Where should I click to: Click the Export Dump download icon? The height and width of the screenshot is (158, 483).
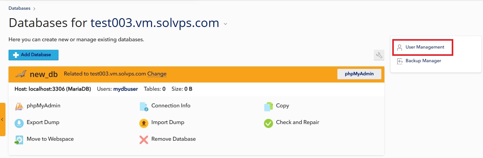pyautogui.click(x=19, y=123)
